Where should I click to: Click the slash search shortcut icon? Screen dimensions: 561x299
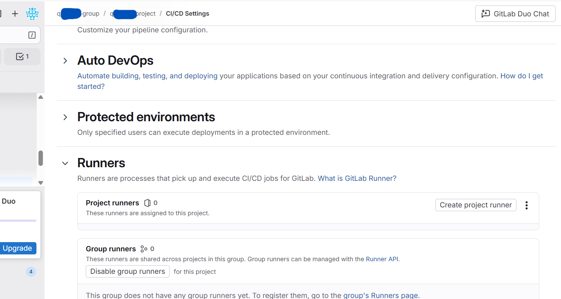(x=32, y=35)
